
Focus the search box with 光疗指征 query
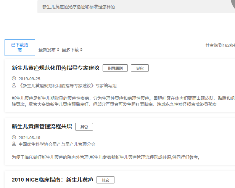click(x=134, y=7)
